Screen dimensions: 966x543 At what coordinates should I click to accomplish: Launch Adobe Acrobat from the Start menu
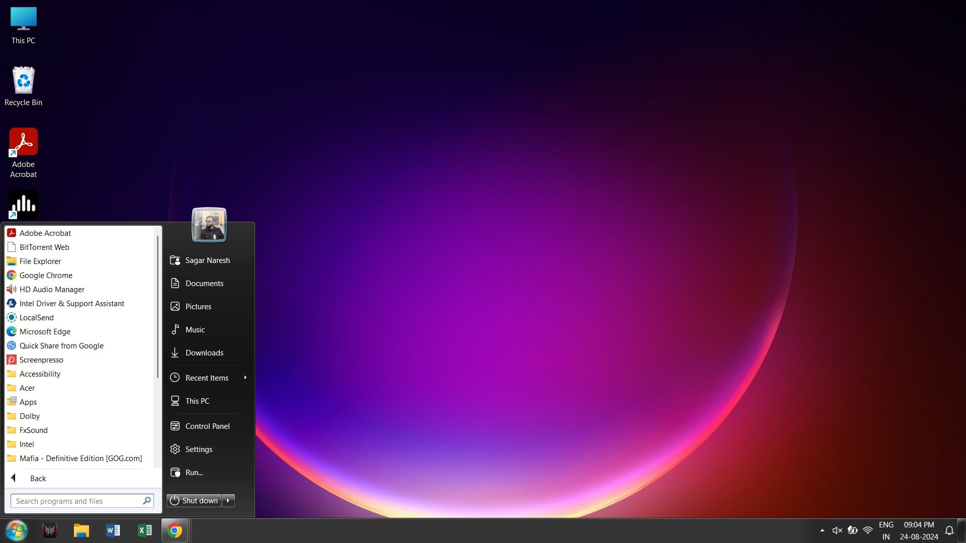point(45,233)
